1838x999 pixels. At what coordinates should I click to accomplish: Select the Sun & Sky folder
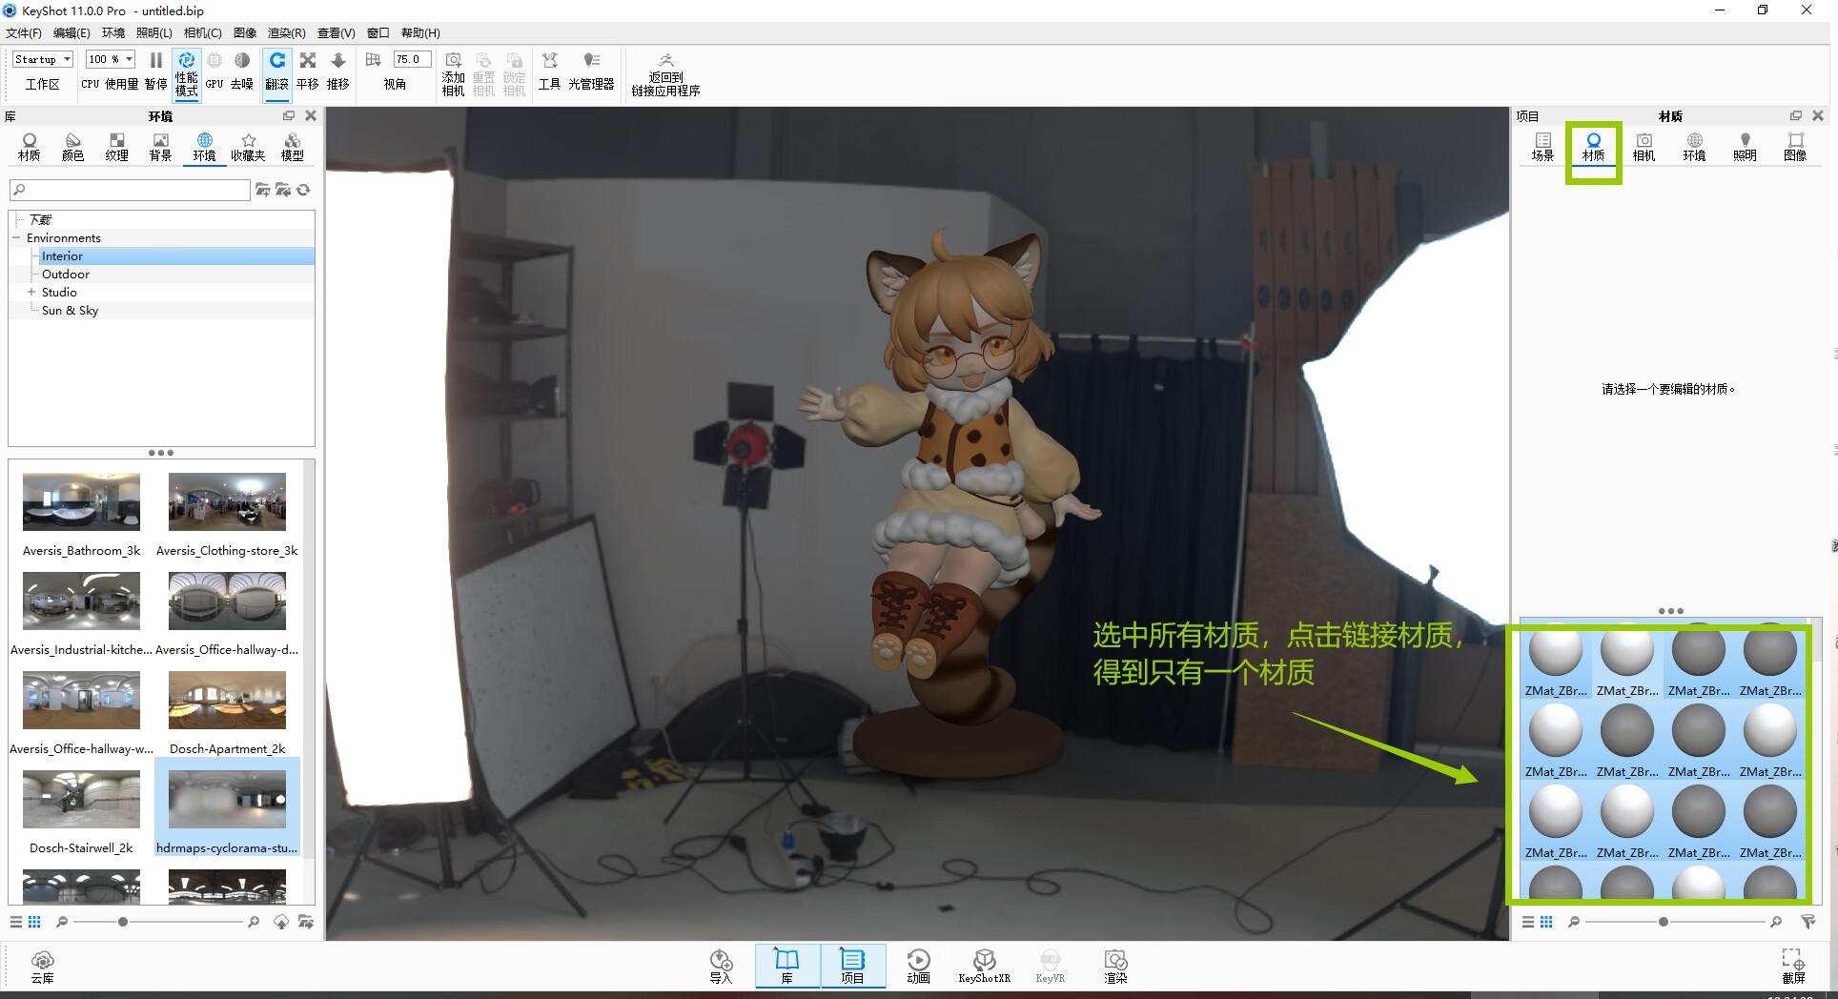coord(70,310)
